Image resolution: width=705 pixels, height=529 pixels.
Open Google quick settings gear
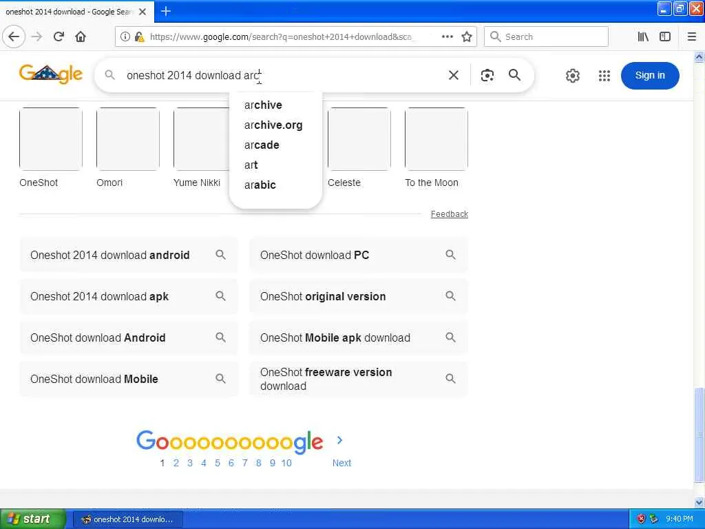click(x=572, y=76)
